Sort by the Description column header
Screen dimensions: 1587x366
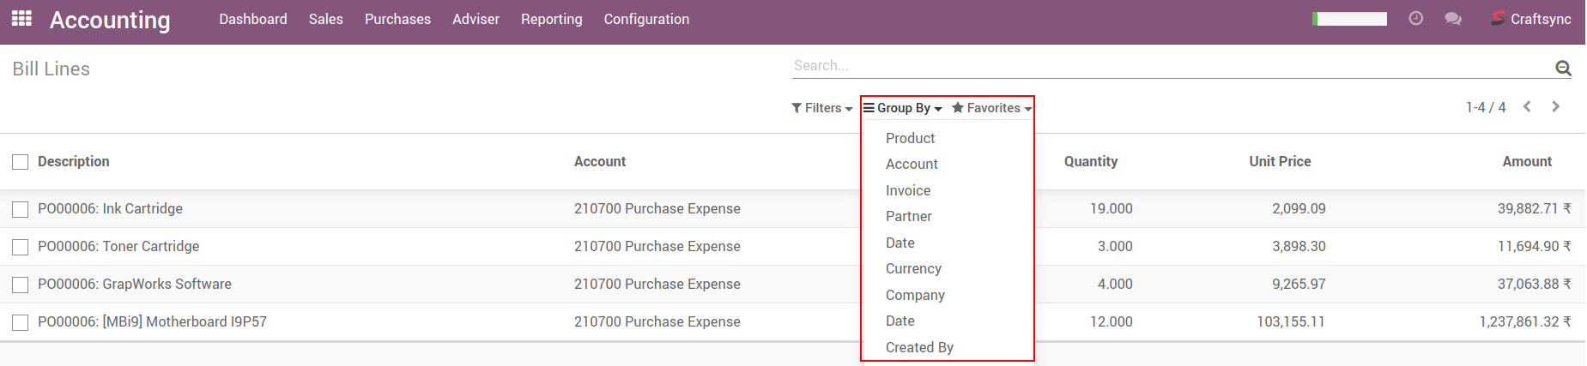74,161
